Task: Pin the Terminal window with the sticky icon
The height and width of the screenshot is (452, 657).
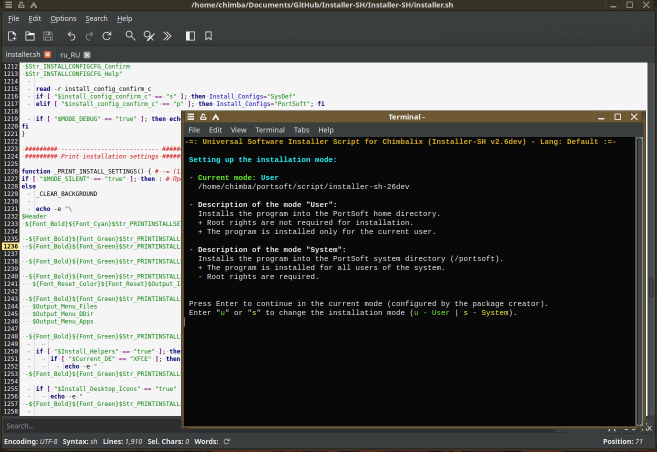Action: 203,117
